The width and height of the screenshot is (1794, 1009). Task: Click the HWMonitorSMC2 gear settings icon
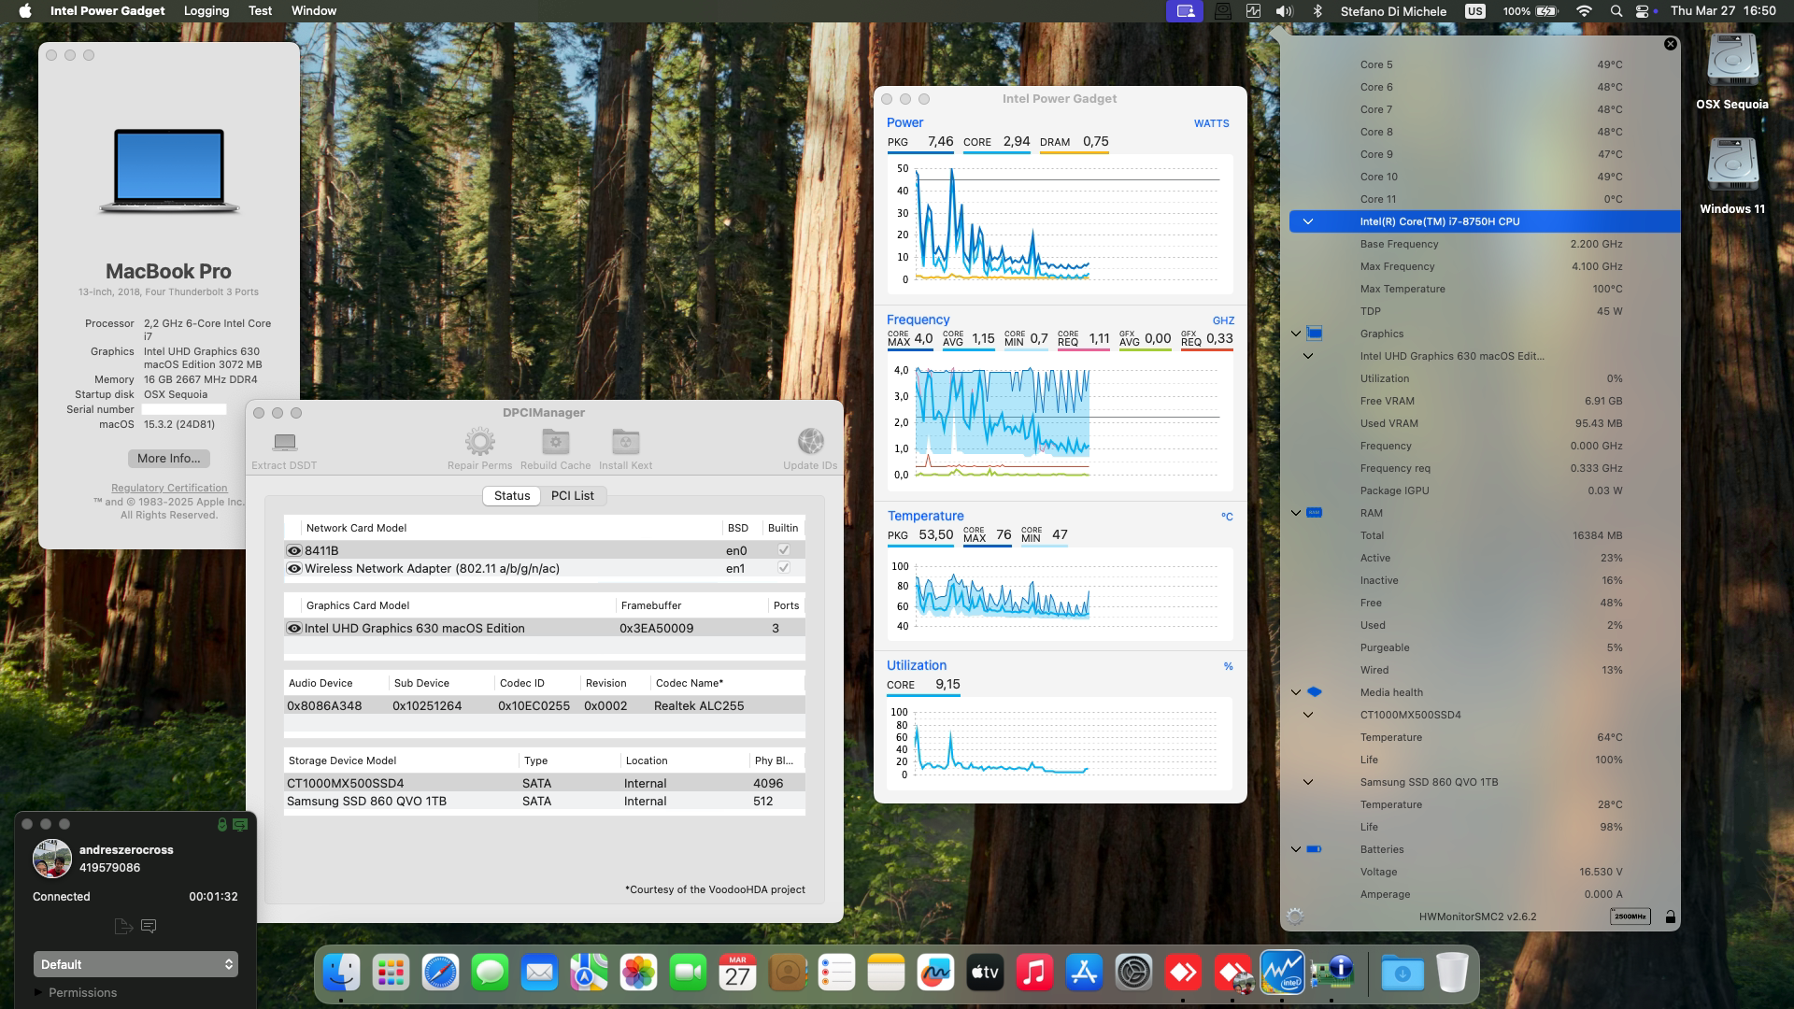[1296, 917]
